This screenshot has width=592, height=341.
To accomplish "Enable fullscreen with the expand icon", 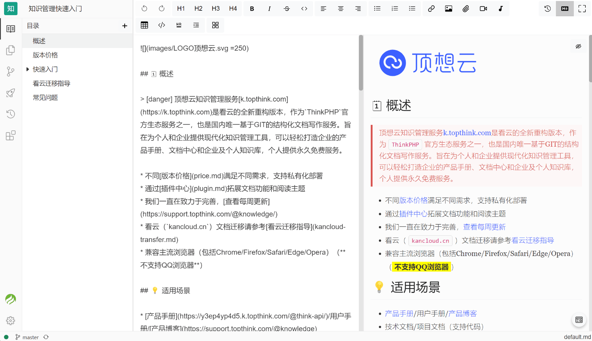I will pos(582,8).
